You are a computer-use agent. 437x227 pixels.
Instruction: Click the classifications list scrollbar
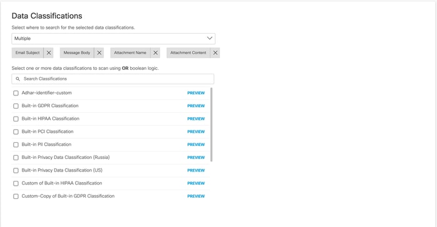pyautogui.click(x=211, y=125)
